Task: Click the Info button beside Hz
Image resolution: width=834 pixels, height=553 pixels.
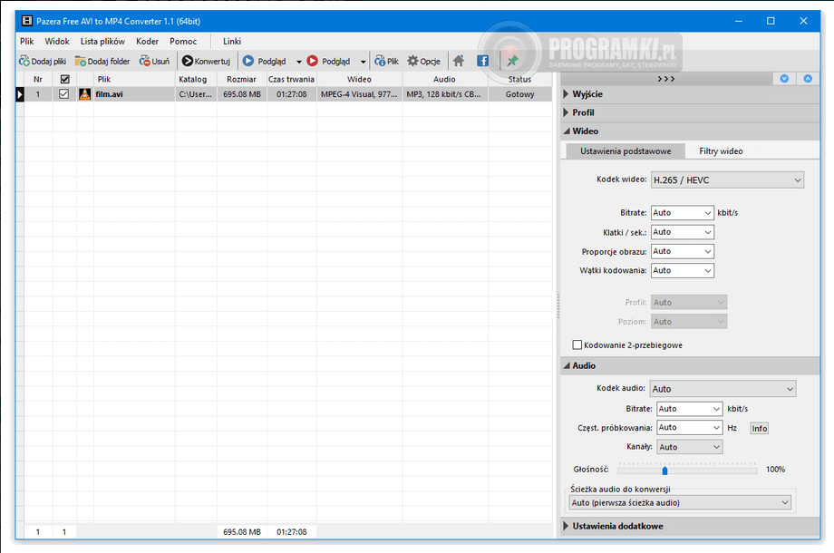Action: (759, 428)
